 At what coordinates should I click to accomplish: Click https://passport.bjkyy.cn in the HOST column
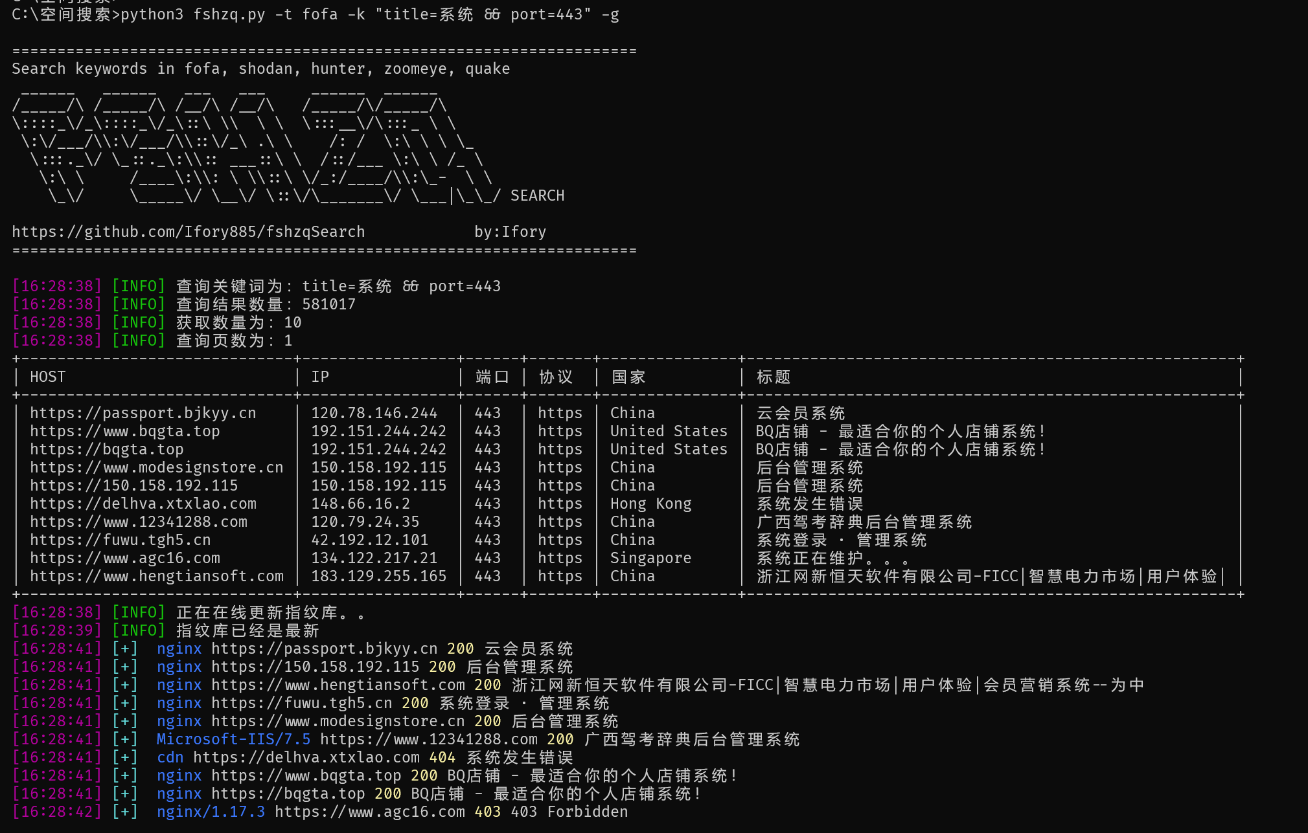point(143,413)
